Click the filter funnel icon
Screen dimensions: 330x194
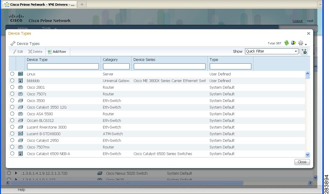304,51
